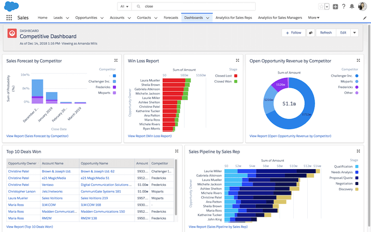Open the notifications bell
This screenshot has height=232, width=371.
353,6
